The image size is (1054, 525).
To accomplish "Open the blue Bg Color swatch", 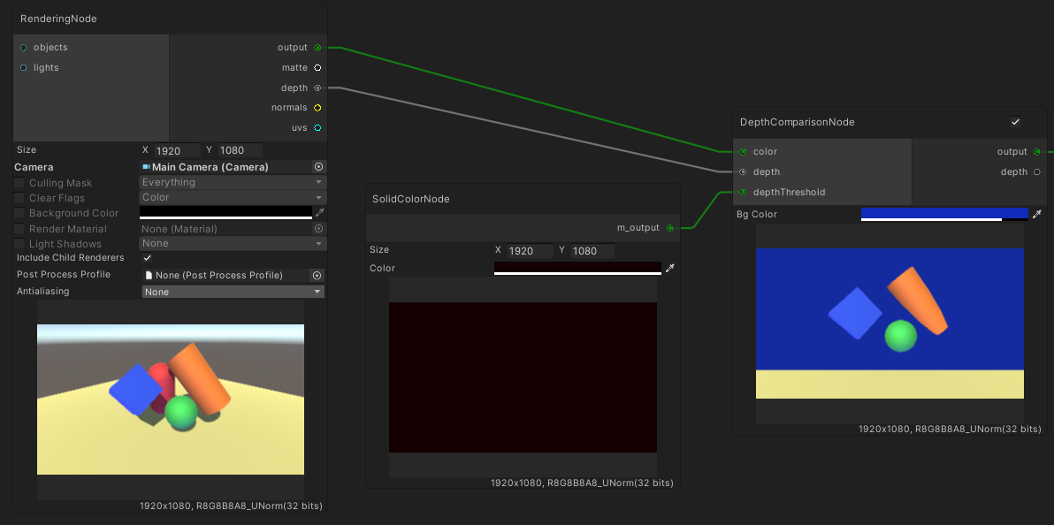I will (x=944, y=214).
